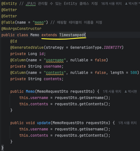Click the "16개 사용 위치" usages hint for Memo
Screen dimensions: 140x151
tap(111, 4)
